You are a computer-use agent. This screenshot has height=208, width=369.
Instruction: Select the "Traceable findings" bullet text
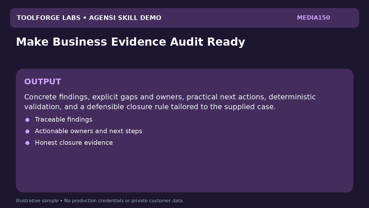pos(63,120)
